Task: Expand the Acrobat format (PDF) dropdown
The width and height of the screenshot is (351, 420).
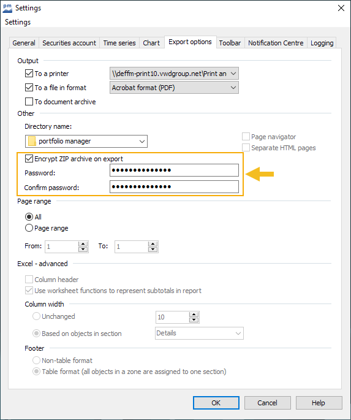Action: pos(174,88)
